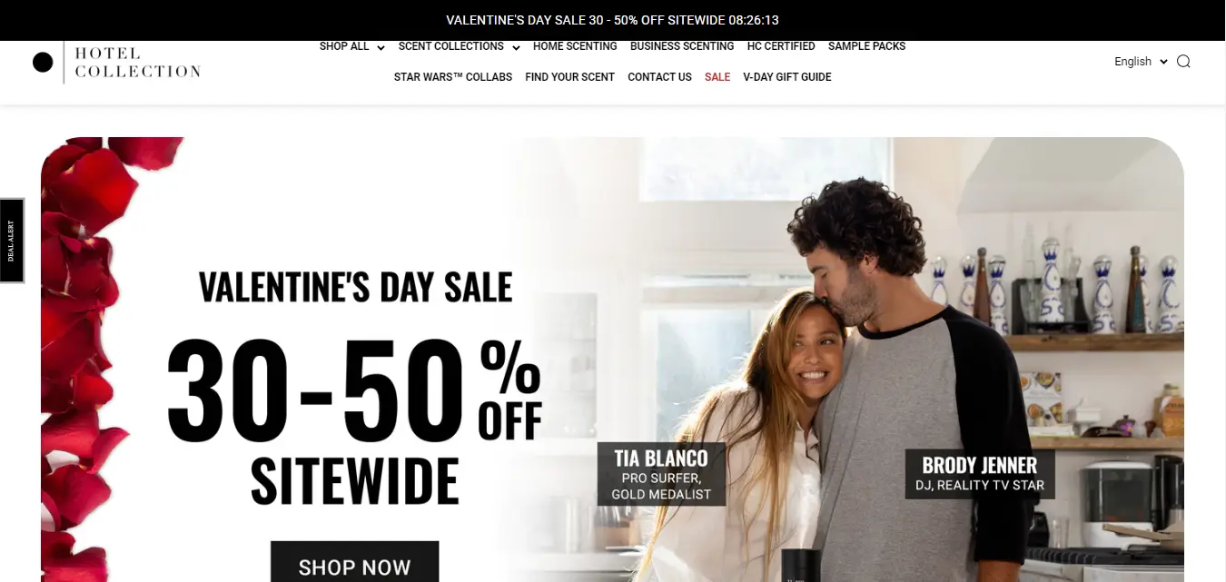Open Home Scenting page

[575, 46]
